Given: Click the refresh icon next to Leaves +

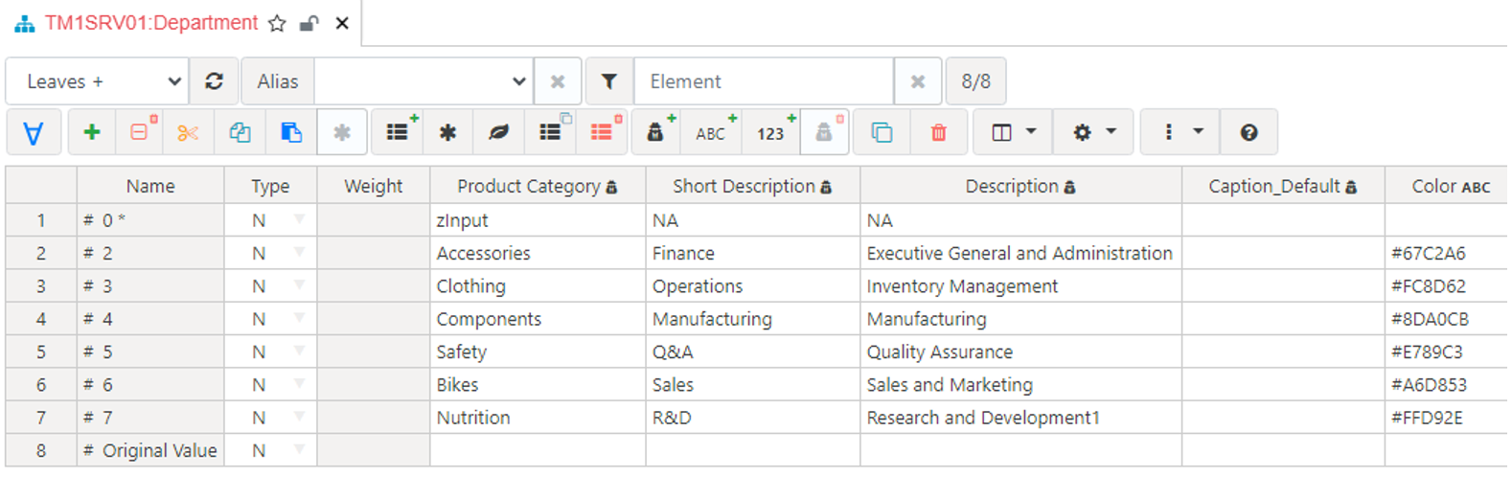Looking at the screenshot, I should 214,81.
